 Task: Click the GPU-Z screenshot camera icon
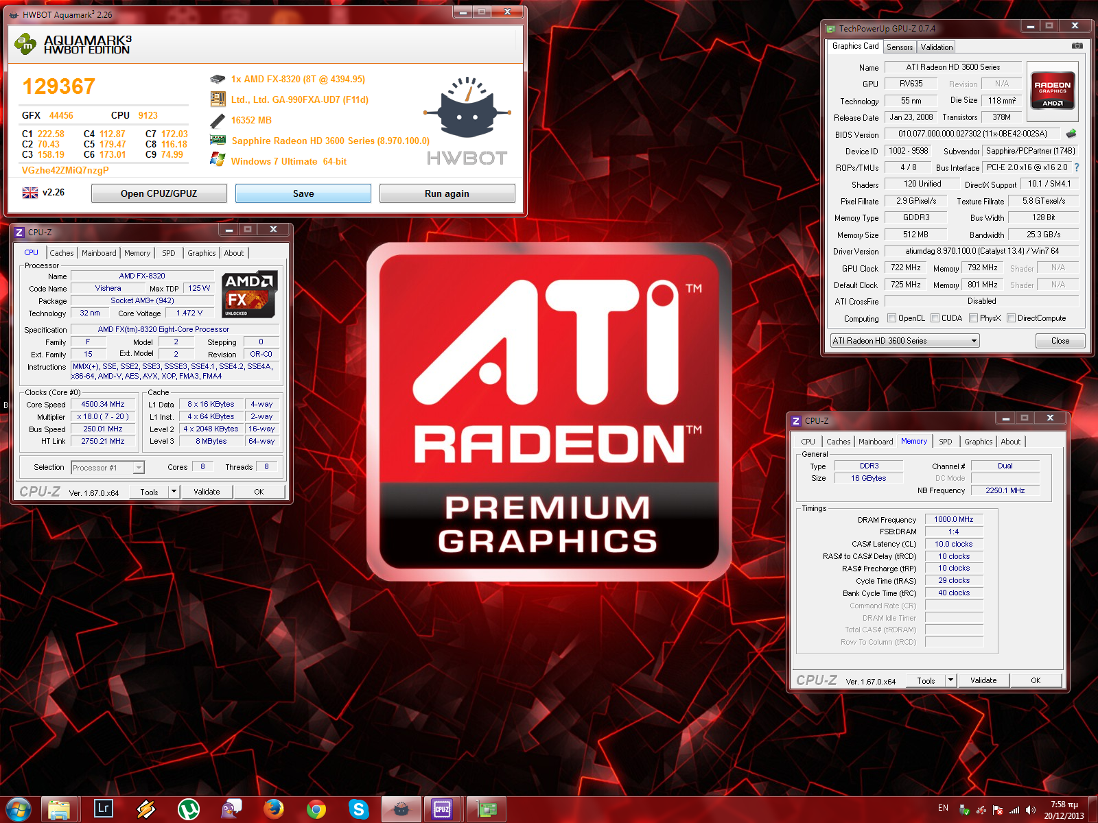coord(1077,46)
